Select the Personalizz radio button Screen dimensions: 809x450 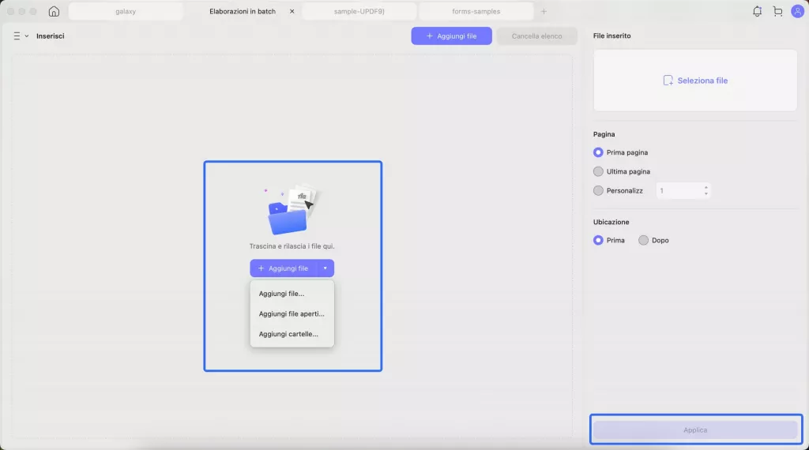(598, 191)
